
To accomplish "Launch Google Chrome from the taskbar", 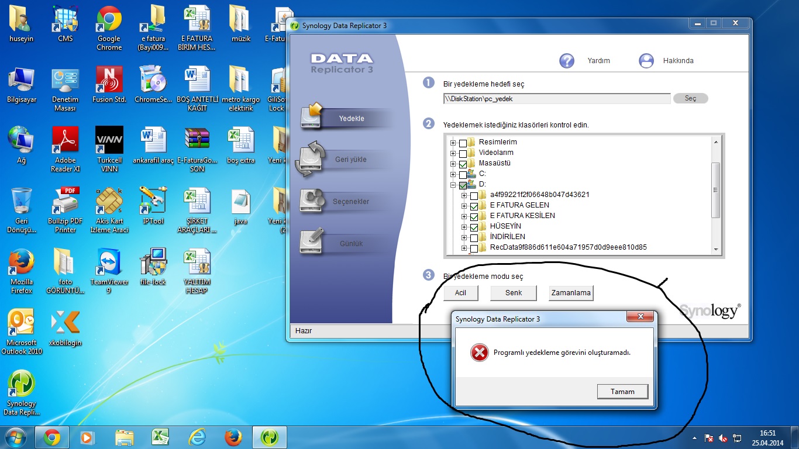I will [51, 437].
